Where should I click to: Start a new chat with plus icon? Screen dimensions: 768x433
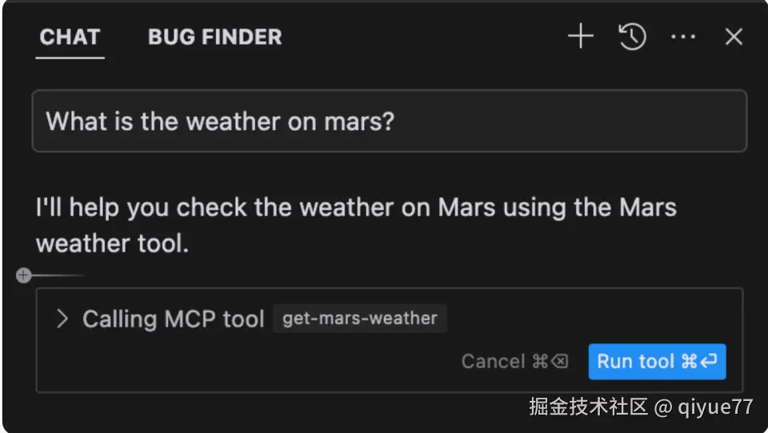pos(580,37)
